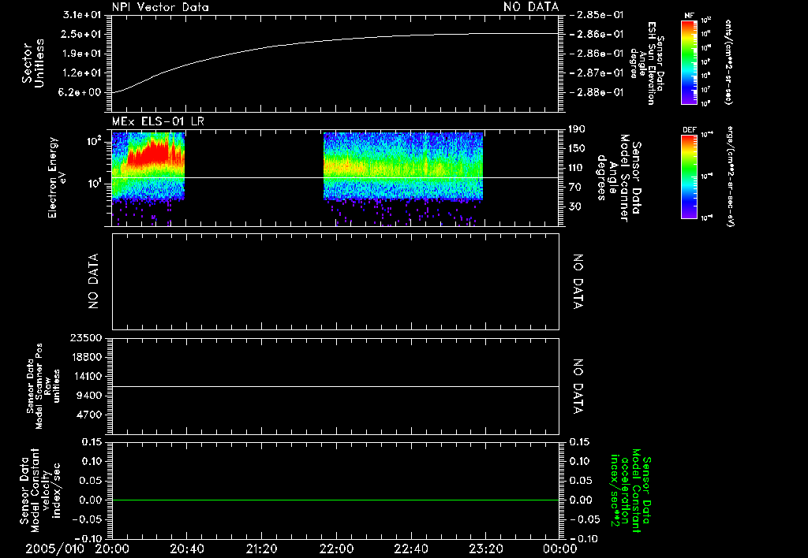Click the '-2.87e-01' right axis value

click(x=597, y=73)
